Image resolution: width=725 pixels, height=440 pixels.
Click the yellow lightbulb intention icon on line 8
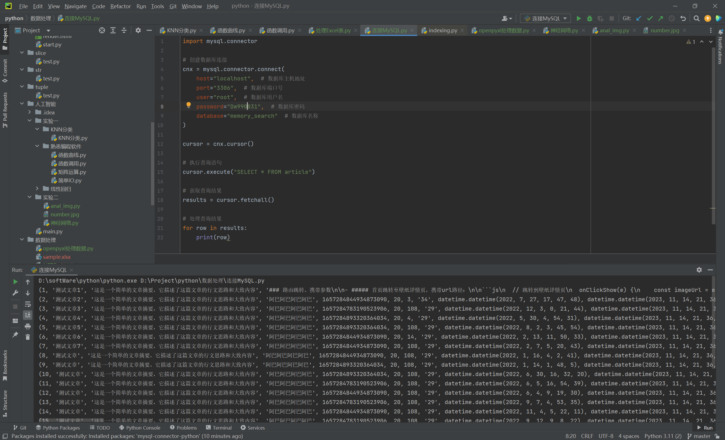click(x=189, y=105)
